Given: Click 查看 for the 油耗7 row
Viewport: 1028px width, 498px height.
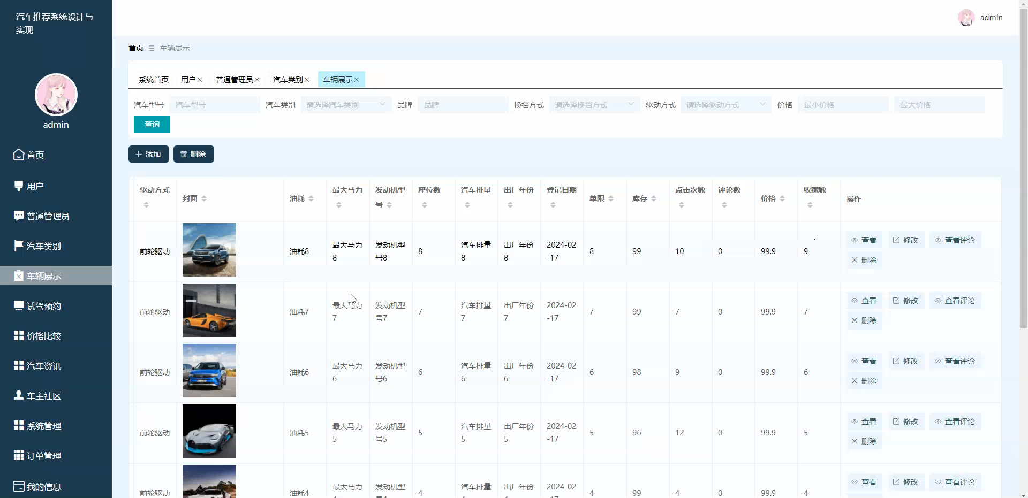Looking at the screenshot, I should click(x=864, y=301).
